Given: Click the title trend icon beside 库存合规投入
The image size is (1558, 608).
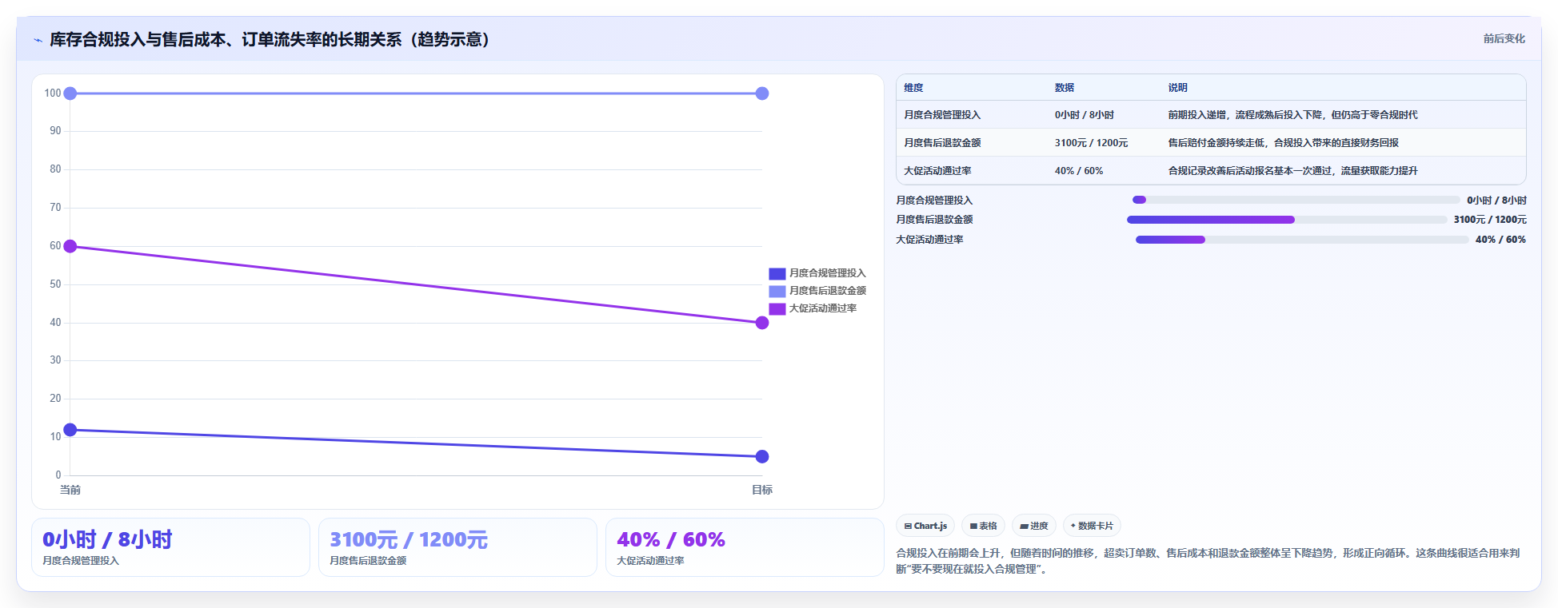Looking at the screenshot, I should pos(38,40).
